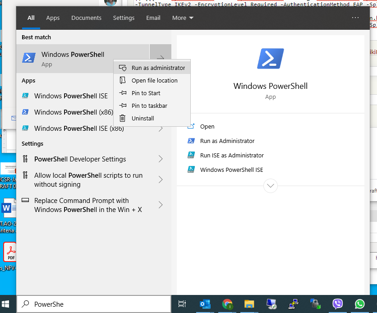
Task: Switch to the Settings search filter
Action: coord(124,18)
